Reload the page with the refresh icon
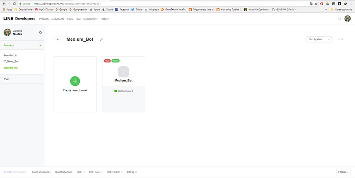355x178 pixels. (x=15, y=4)
